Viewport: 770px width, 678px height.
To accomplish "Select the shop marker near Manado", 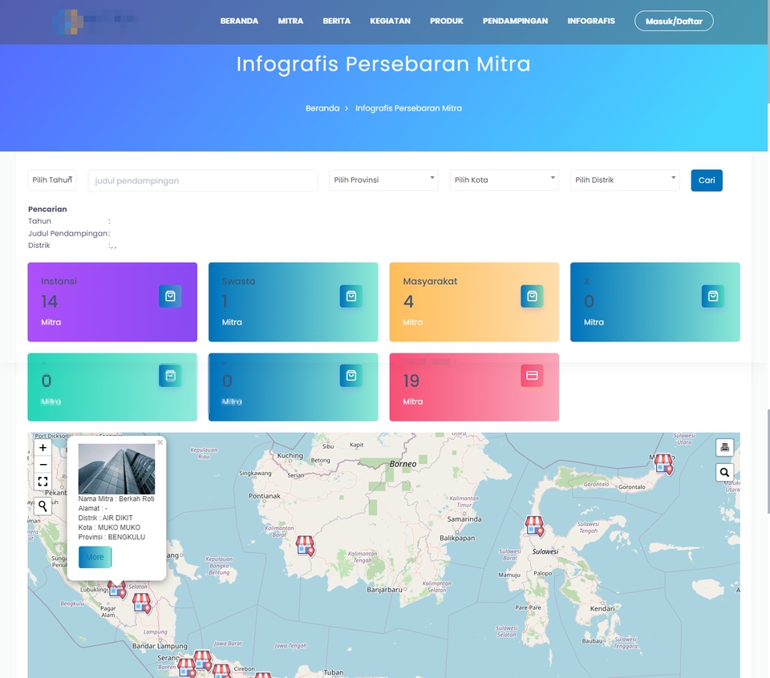I will pyautogui.click(x=663, y=463).
